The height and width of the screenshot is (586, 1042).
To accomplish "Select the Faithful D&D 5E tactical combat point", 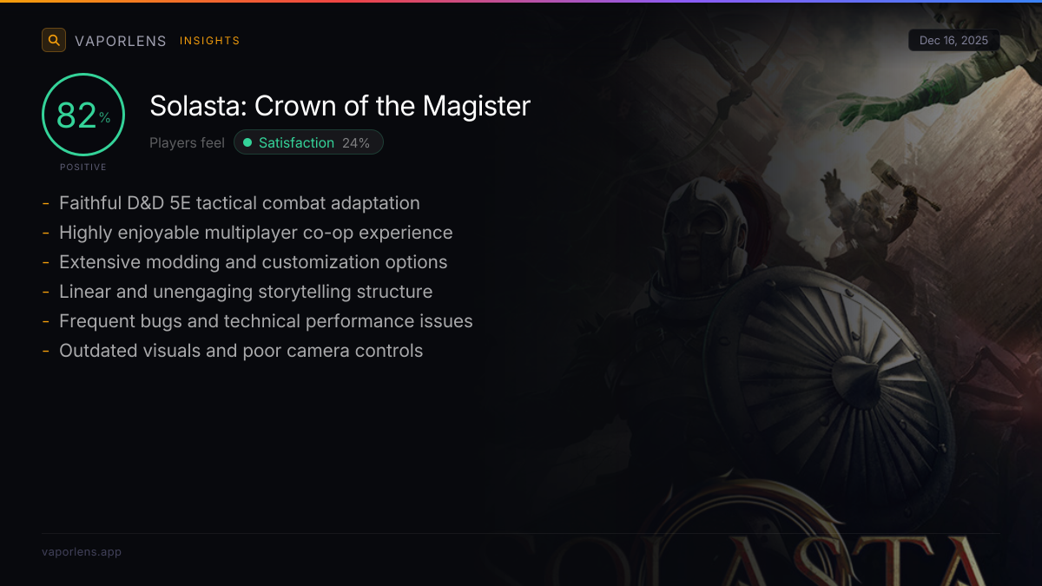I will (x=239, y=203).
